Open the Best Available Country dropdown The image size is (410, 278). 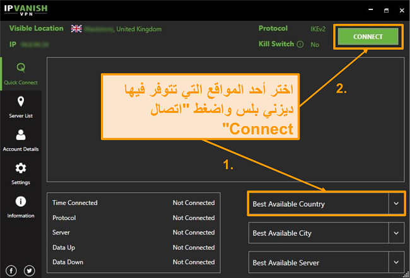tap(326, 204)
